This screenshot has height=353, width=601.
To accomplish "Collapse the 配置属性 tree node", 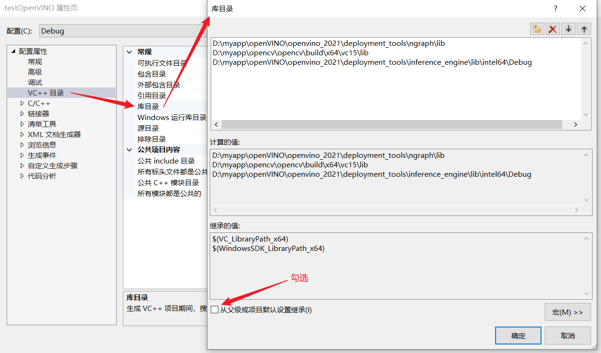I will pyautogui.click(x=13, y=51).
